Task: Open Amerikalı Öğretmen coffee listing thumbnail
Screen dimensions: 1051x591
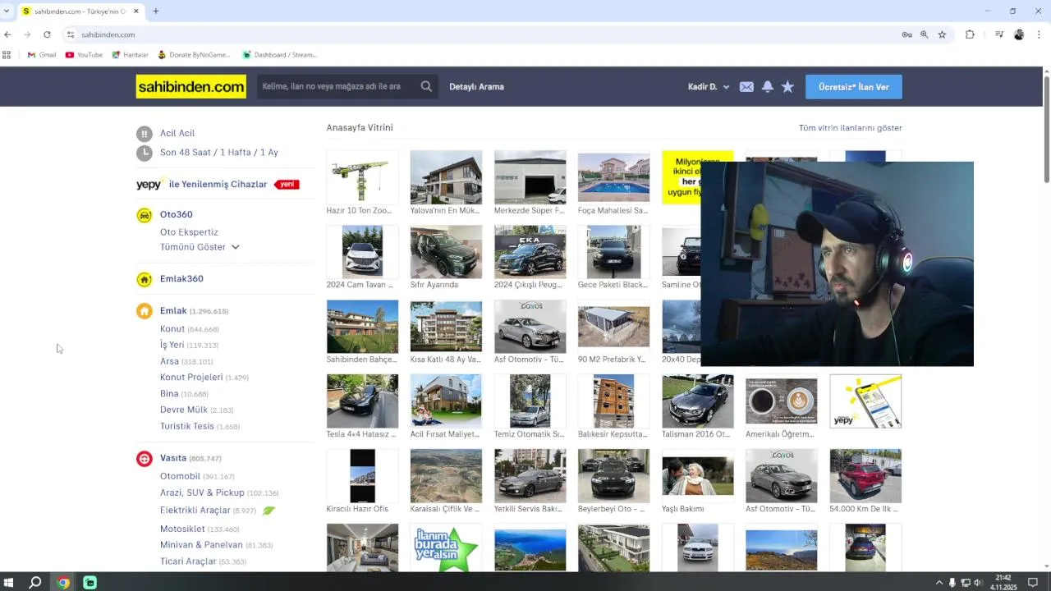Action: coord(781,401)
